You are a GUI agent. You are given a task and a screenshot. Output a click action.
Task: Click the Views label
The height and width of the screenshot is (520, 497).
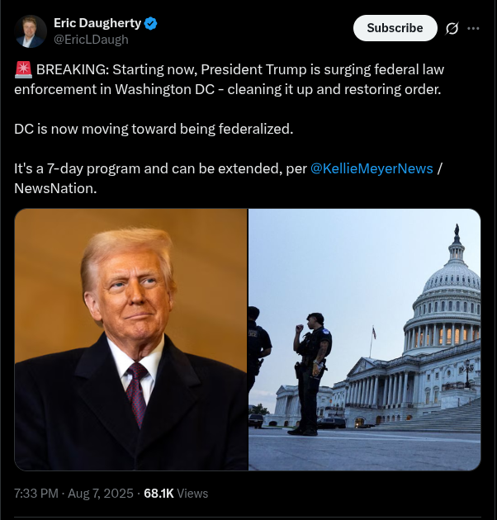pyautogui.click(x=192, y=494)
